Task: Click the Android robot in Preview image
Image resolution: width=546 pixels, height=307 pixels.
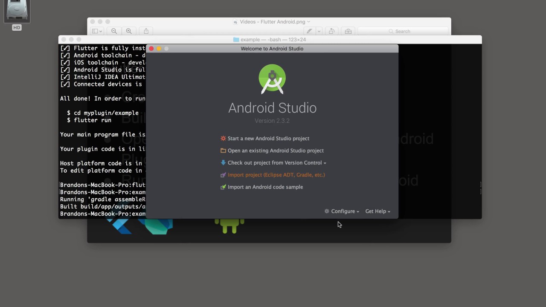Action: pos(229,226)
